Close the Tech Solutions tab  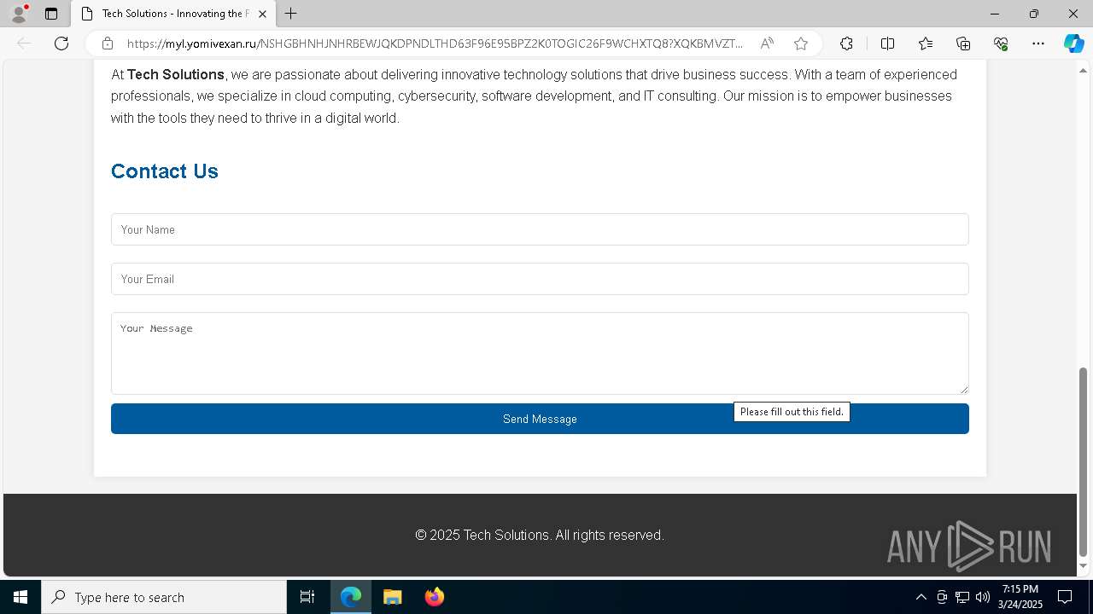(262, 14)
